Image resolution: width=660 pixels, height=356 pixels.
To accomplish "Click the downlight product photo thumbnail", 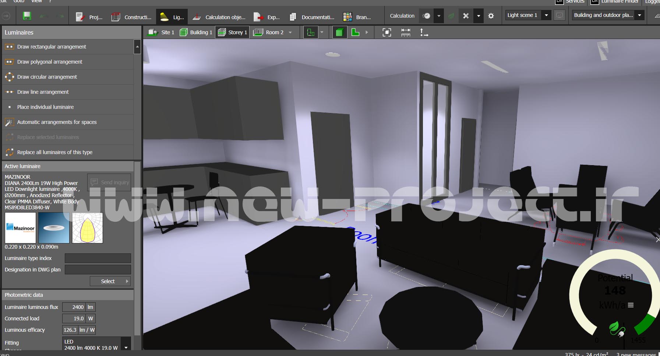I will 54,228.
